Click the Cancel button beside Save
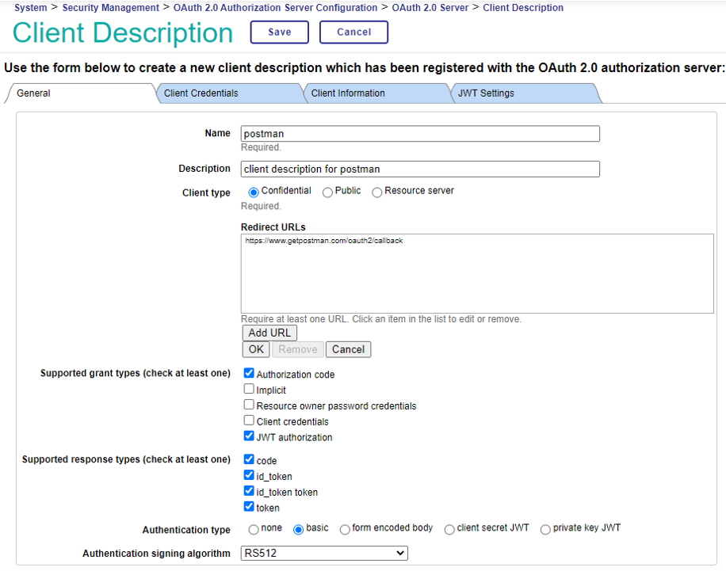The height and width of the screenshot is (571, 726). click(x=353, y=32)
